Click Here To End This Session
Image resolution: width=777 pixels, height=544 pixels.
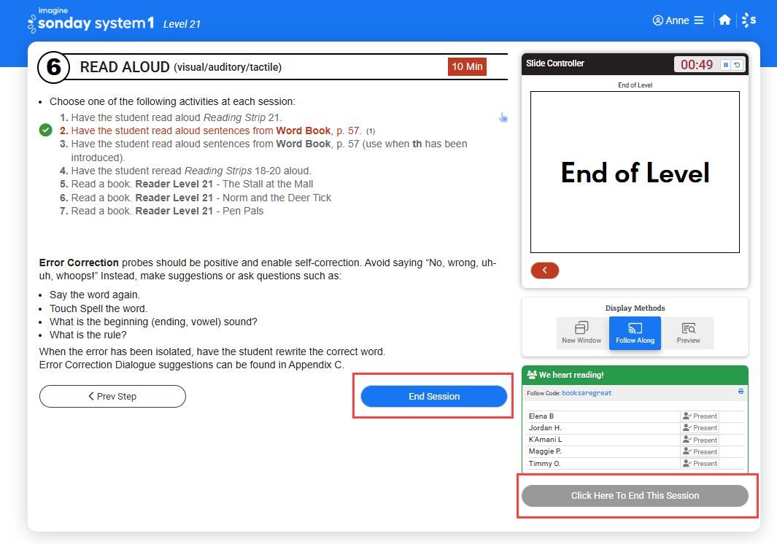635,495
